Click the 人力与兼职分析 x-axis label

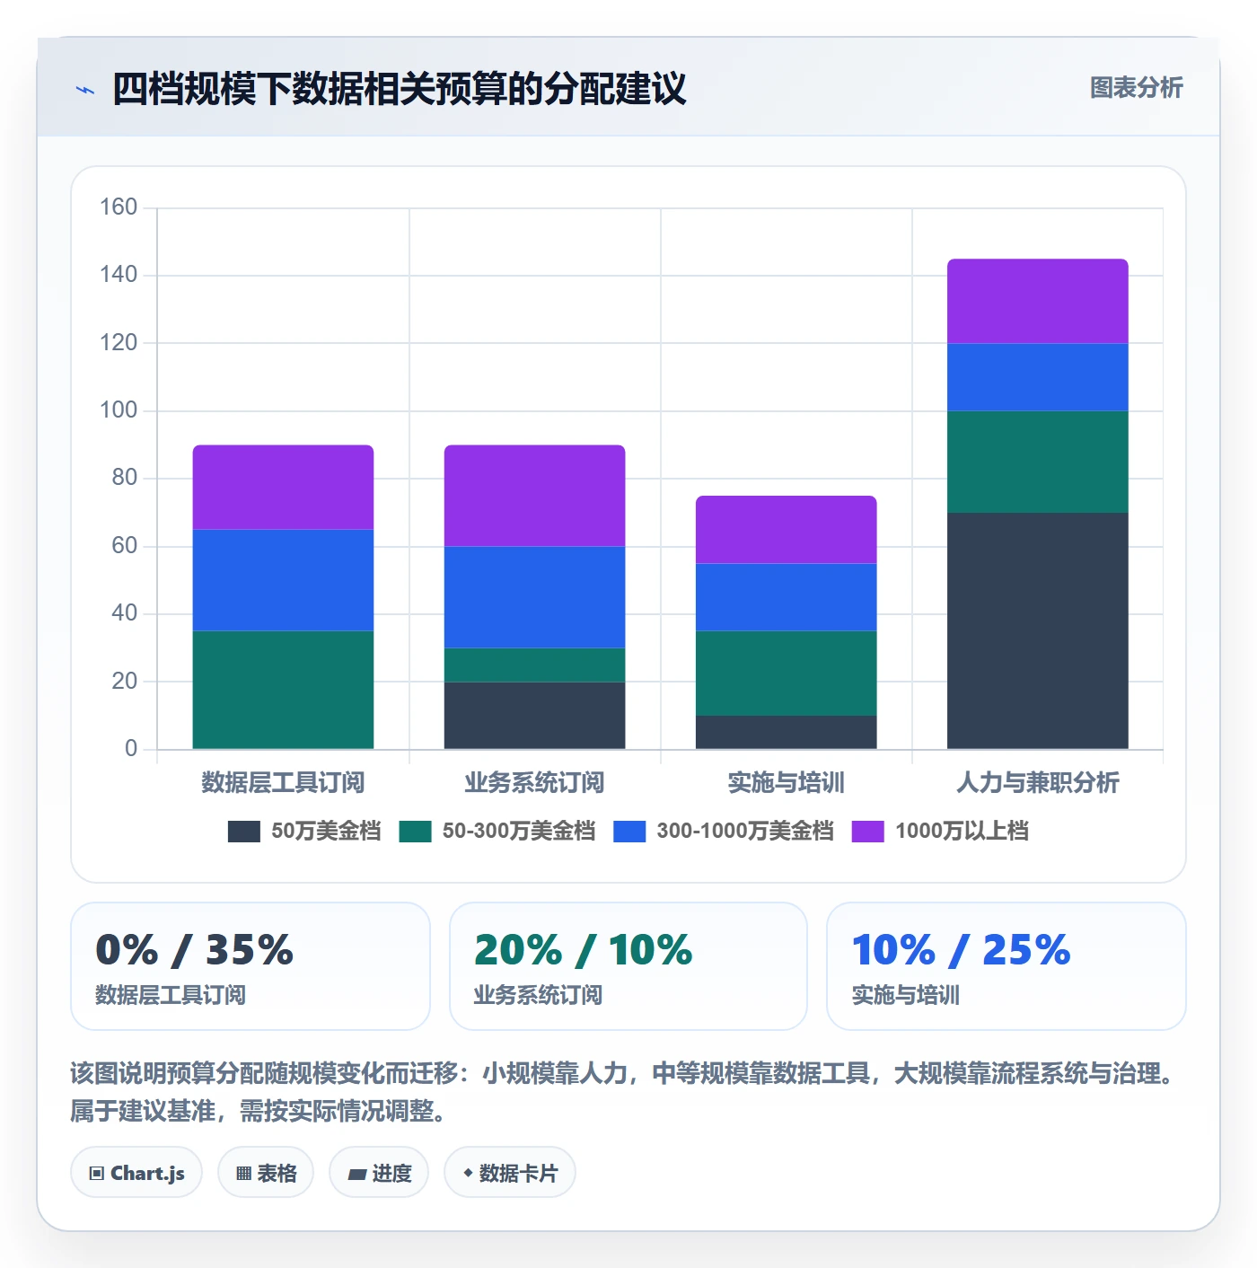pyautogui.click(x=1037, y=782)
